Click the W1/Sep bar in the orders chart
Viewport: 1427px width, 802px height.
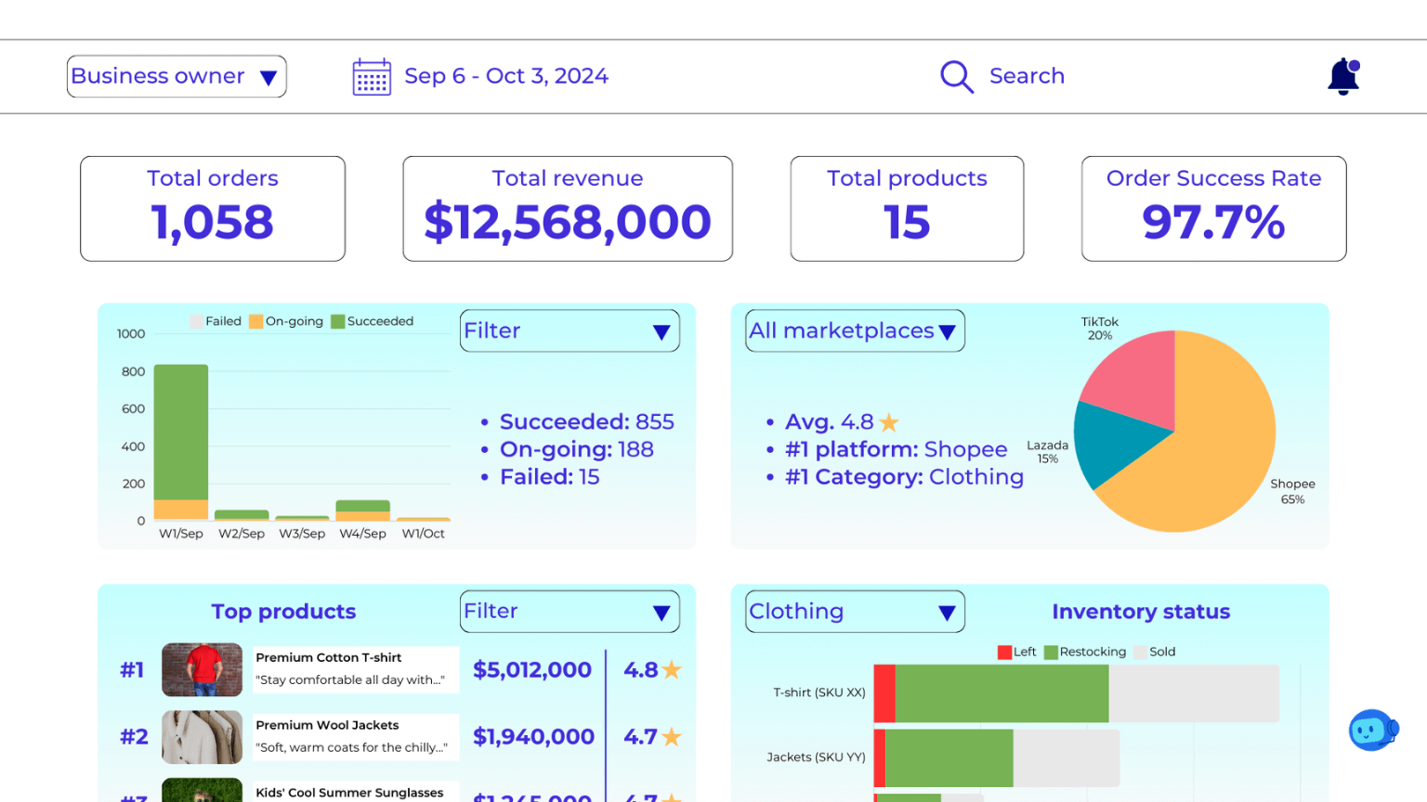click(x=181, y=442)
